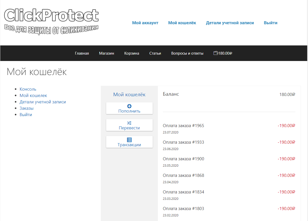Open Статьи in the dark navigation bar

(x=155, y=53)
